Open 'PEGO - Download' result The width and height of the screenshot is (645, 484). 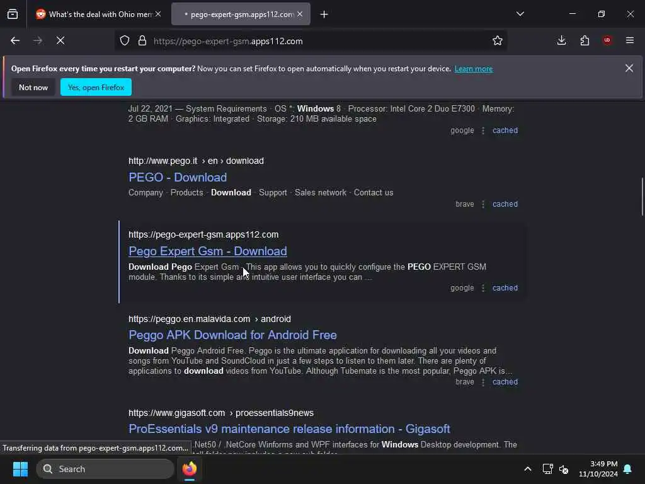tap(178, 177)
